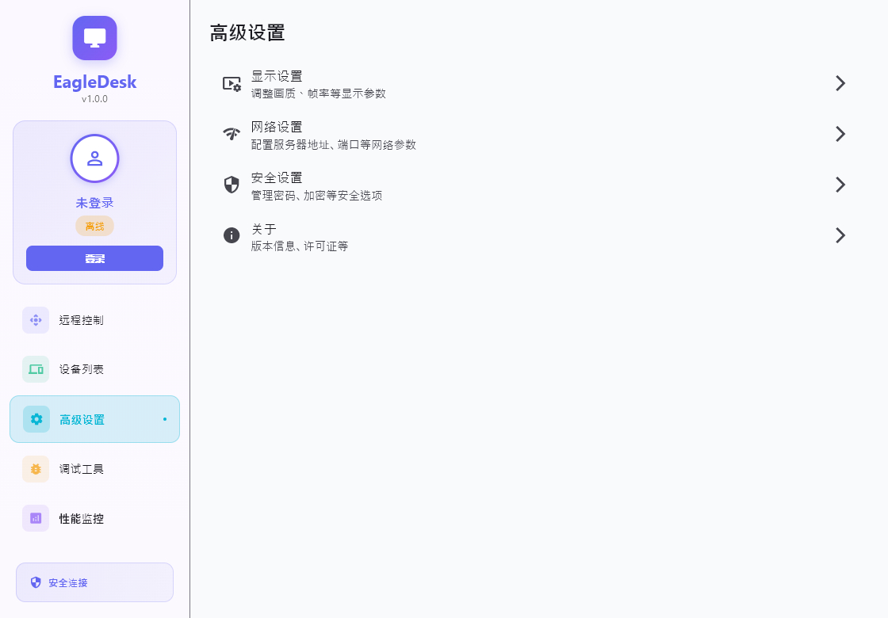
Task: Click the 性能监控 performance monitor icon
Action: (36, 518)
